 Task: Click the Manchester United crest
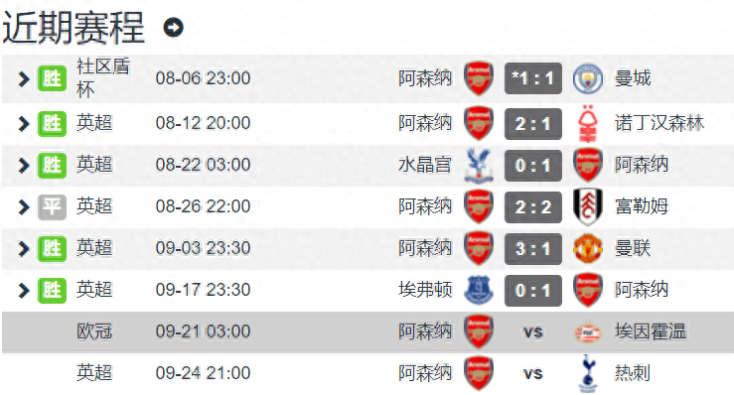(x=587, y=248)
